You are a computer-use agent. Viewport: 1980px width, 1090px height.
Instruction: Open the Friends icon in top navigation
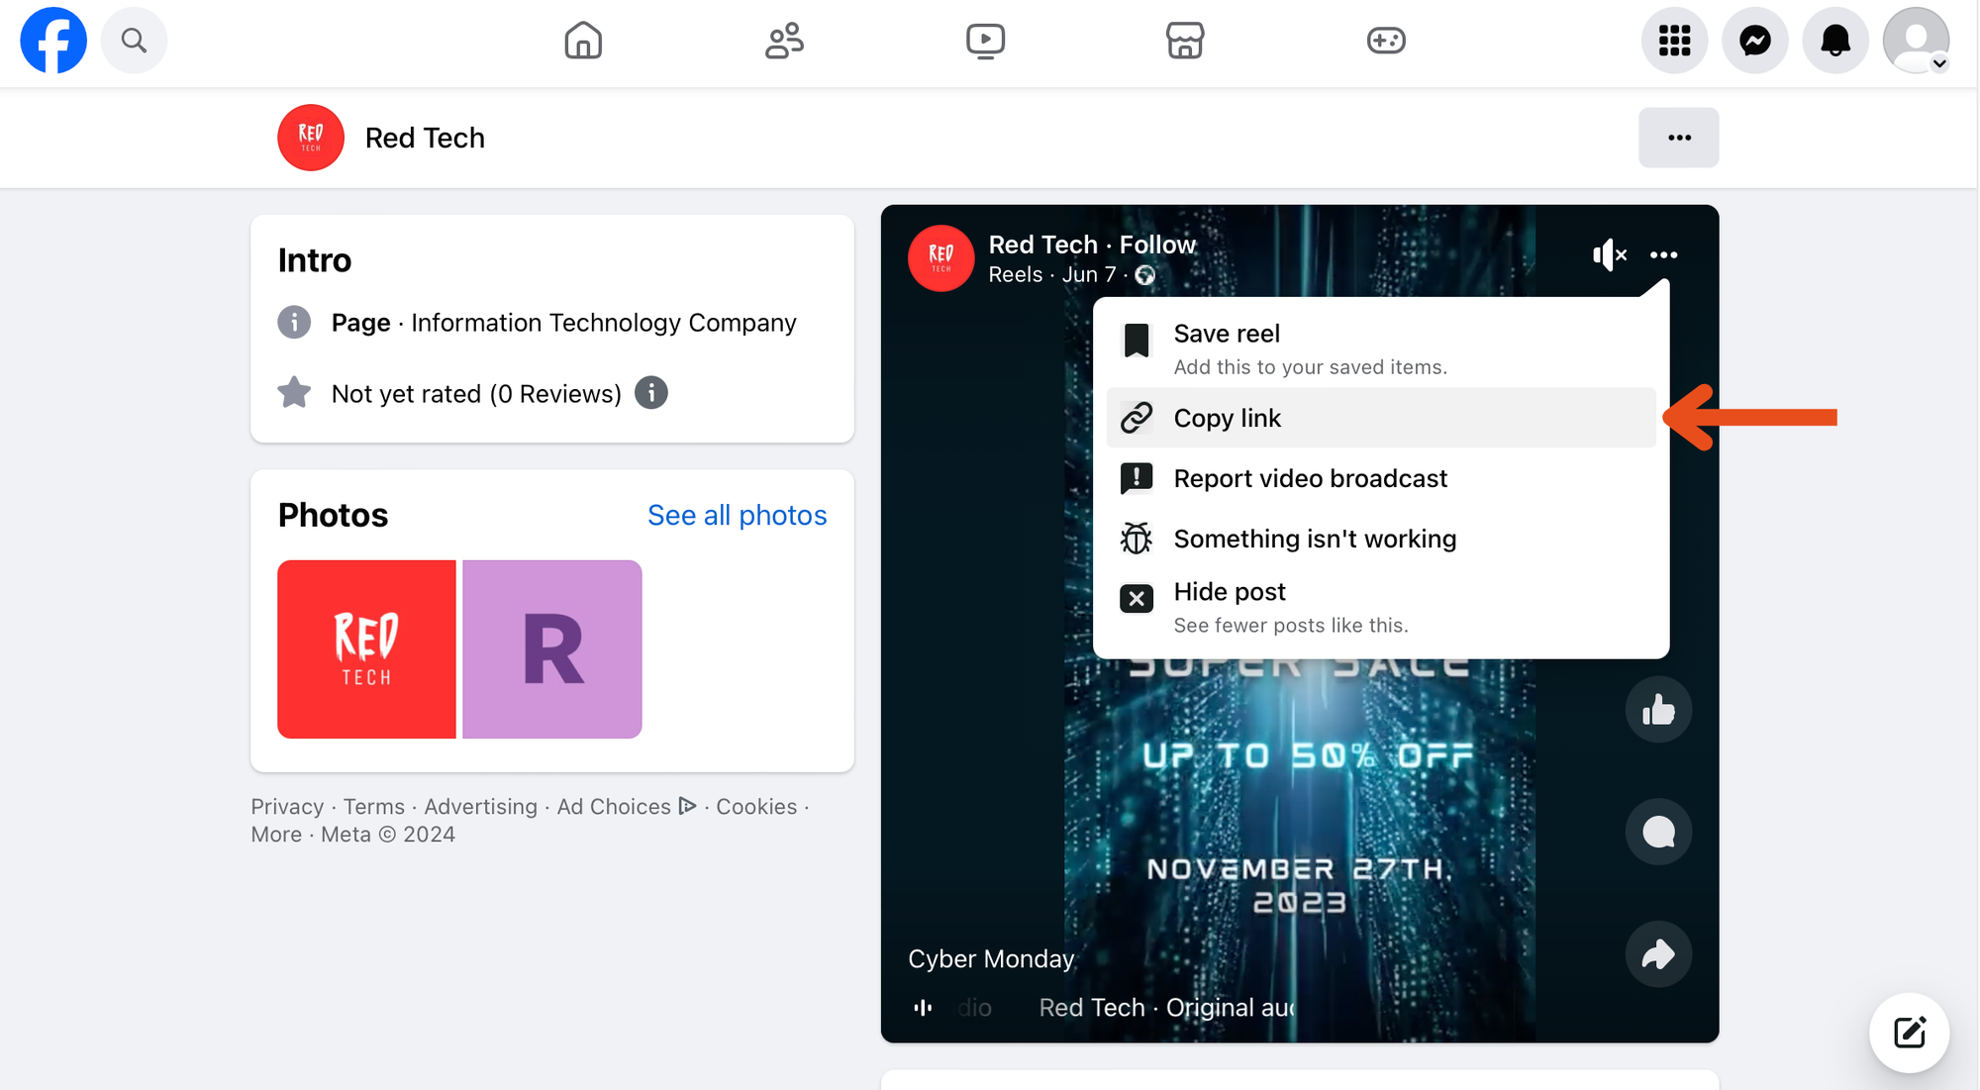click(x=784, y=41)
